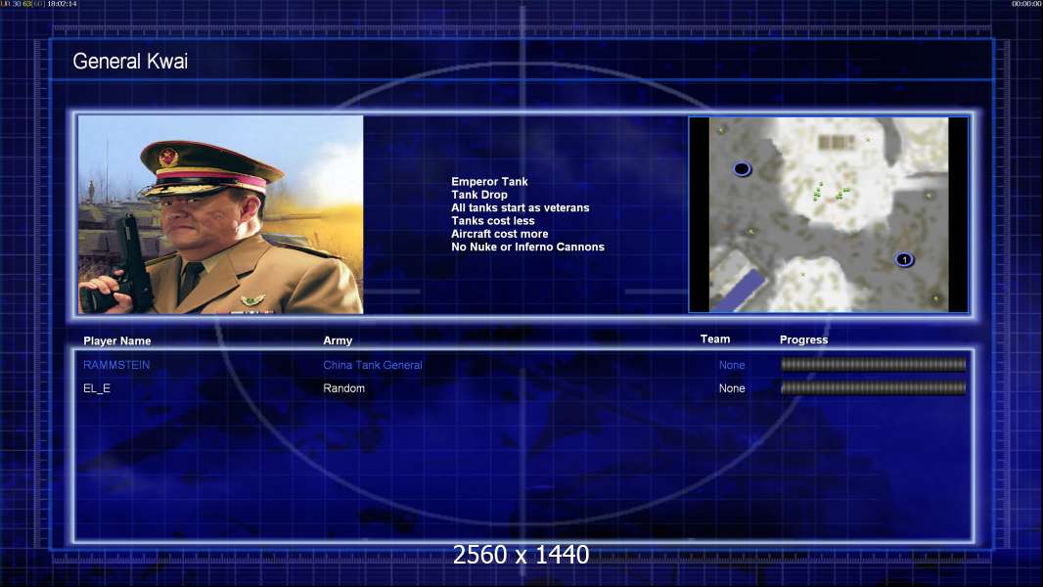
Task: Click the Random army entry
Action: (343, 388)
